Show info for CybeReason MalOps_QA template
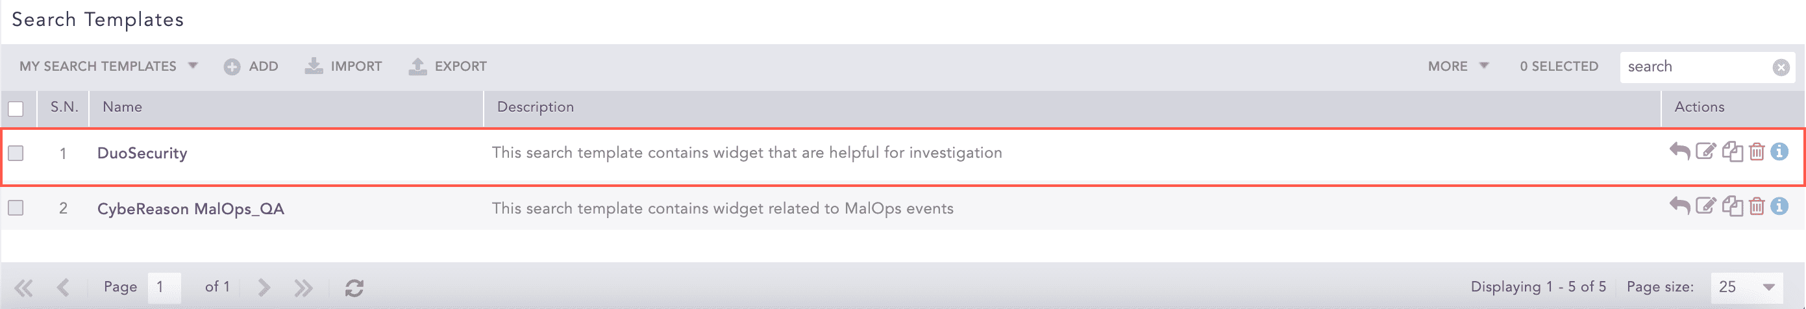 [1779, 206]
